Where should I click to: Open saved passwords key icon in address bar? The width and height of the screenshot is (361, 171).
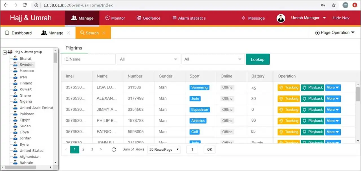[323, 5]
